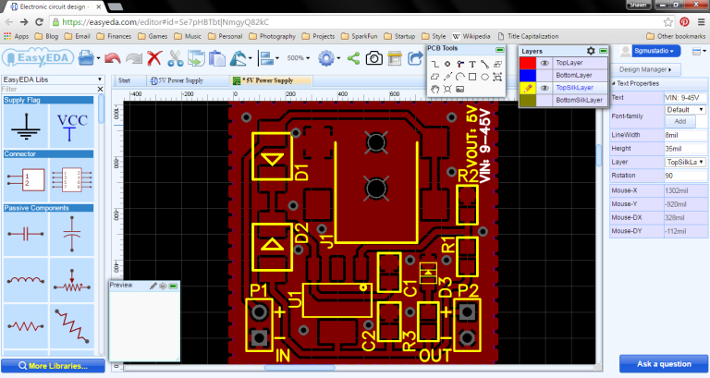Click the Ask a question button
Screen dimensions: 710x378
click(664, 364)
